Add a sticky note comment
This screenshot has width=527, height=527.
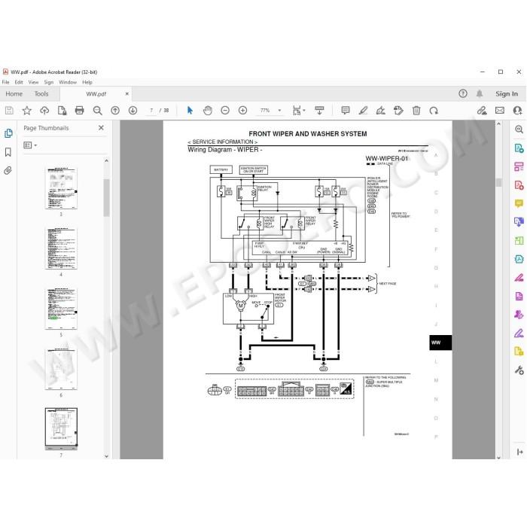[x=345, y=110]
